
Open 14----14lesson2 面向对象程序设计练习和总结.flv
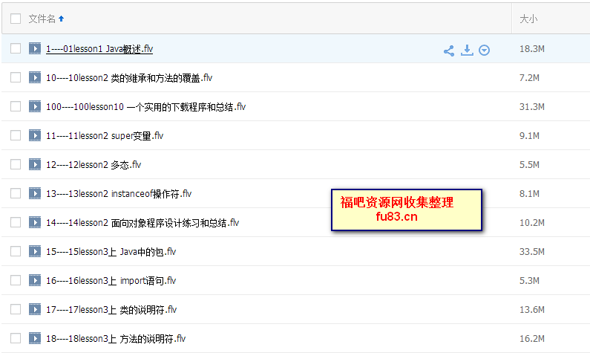(x=142, y=223)
